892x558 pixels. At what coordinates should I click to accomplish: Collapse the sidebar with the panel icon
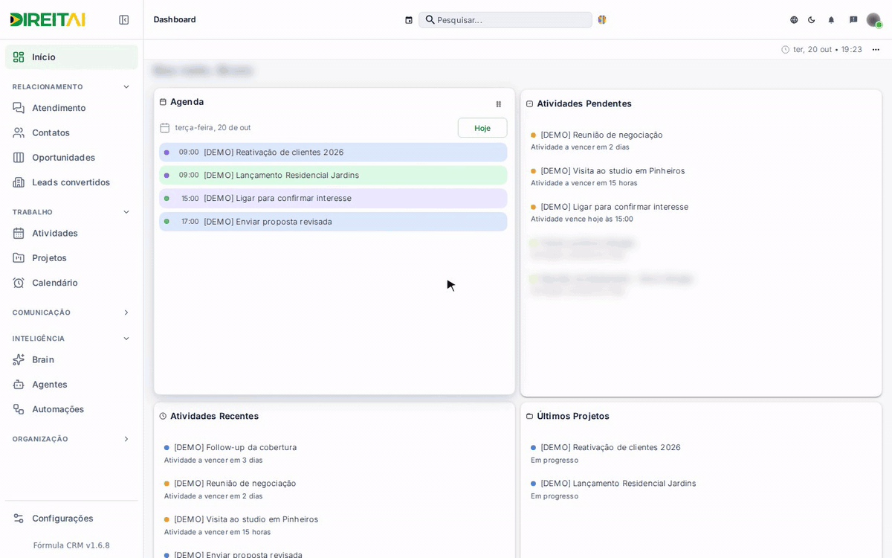[124, 20]
